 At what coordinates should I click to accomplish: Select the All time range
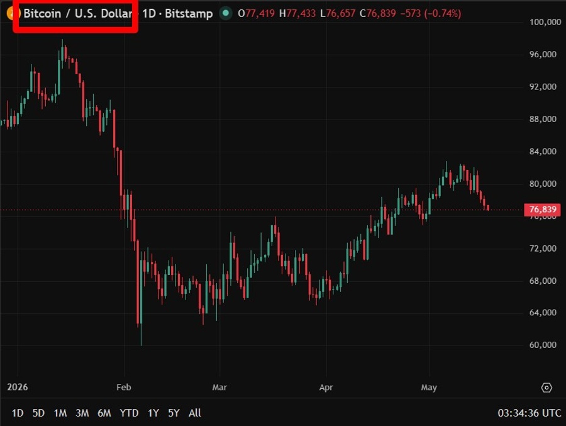pos(195,413)
